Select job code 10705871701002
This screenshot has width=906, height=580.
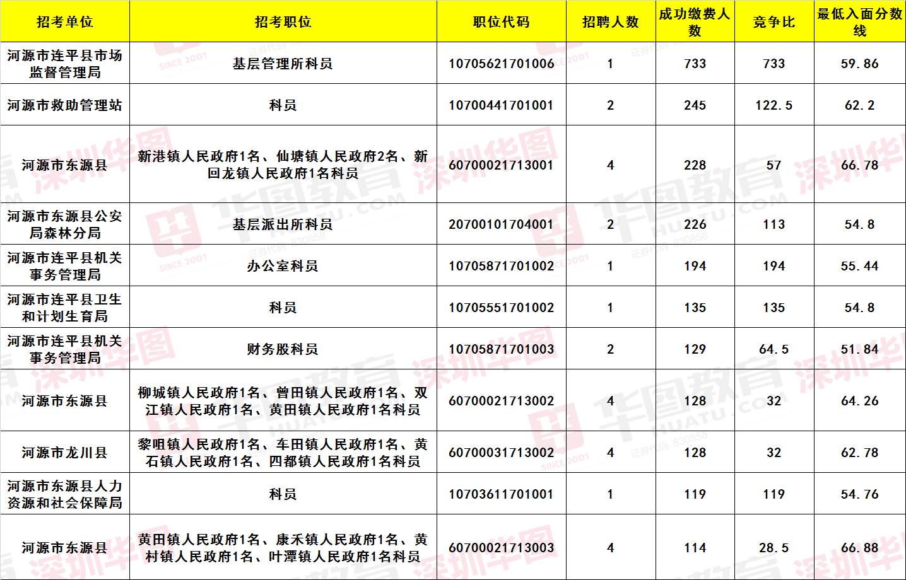click(502, 265)
